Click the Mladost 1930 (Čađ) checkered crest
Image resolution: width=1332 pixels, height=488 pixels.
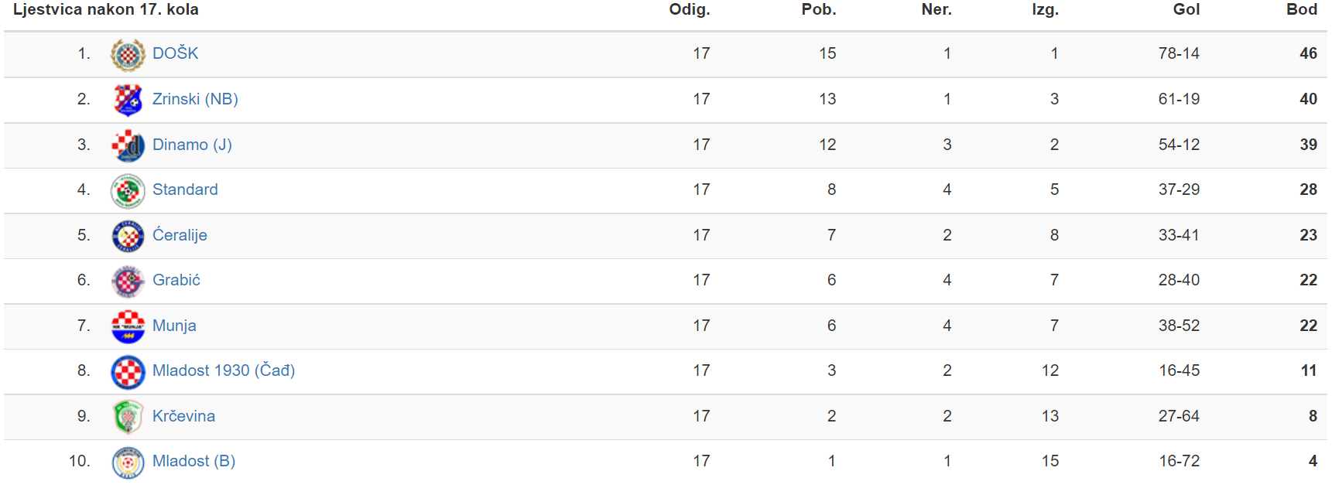pos(128,372)
